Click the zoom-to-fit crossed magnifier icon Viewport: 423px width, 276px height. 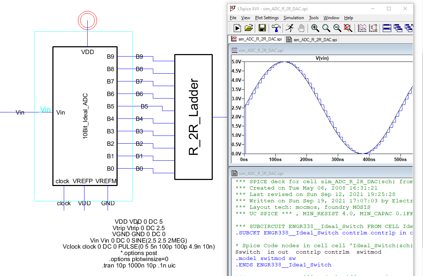pyautogui.click(x=348, y=28)
